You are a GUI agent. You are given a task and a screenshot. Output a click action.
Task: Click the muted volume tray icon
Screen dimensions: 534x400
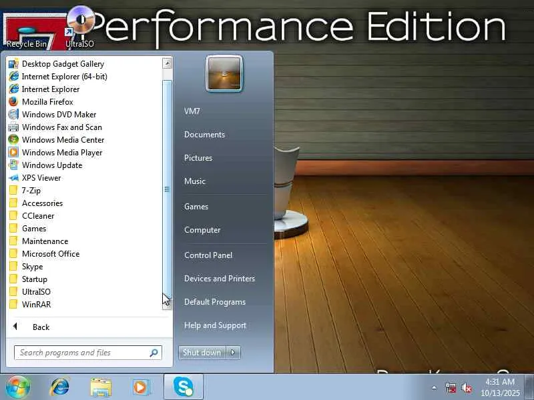click(467, 388)
